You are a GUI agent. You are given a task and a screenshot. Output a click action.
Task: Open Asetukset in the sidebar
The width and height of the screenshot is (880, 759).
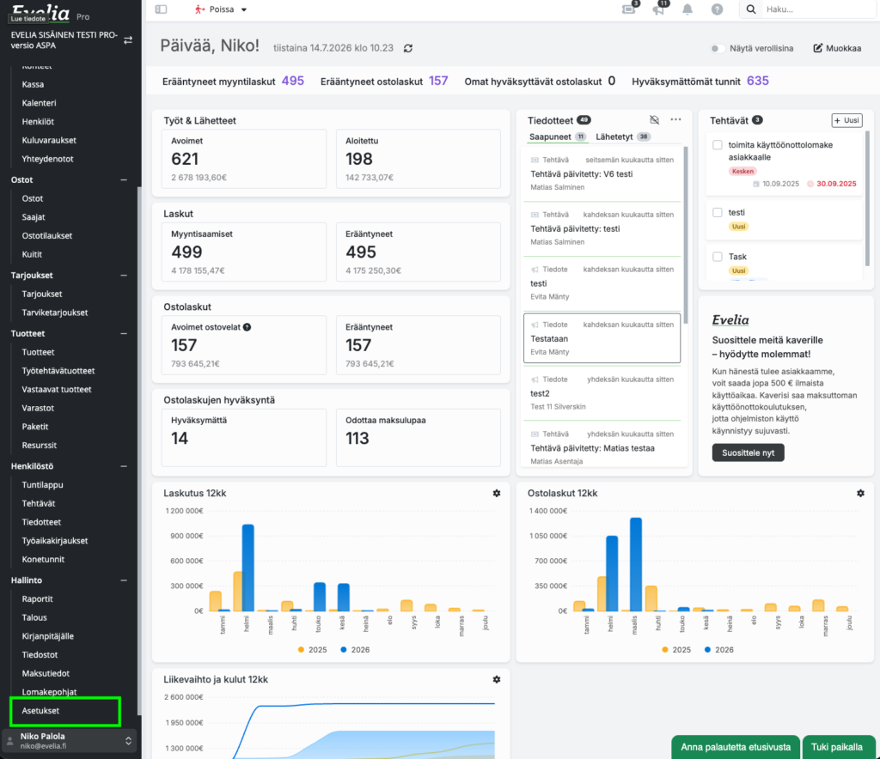pyautogui.click(x=40, y=711)
